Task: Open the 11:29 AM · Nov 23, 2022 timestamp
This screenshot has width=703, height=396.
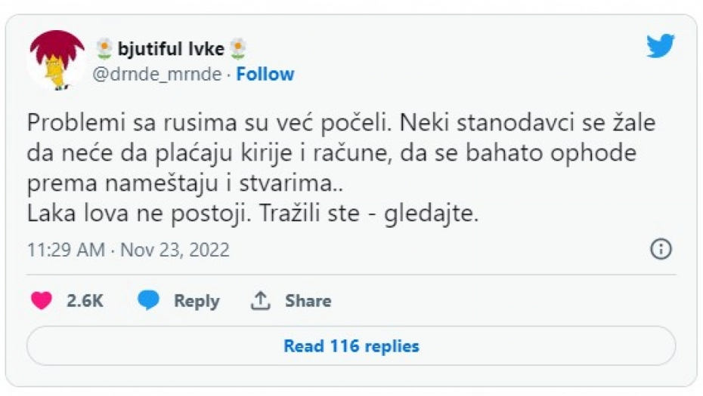Action: (x=128, y=250)
